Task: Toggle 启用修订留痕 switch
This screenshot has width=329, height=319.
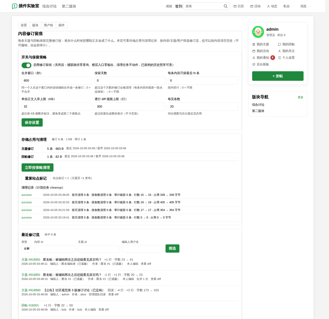Action: coord(26,65)
